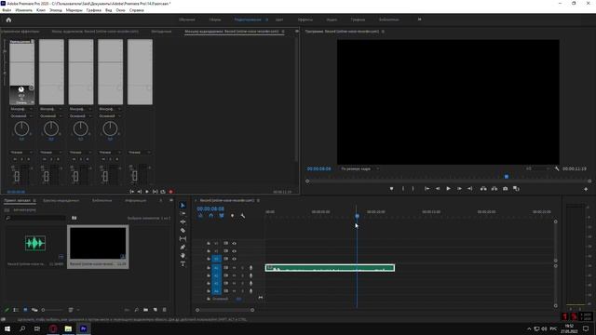
Task: Click the trash Clear icon in Project panel
Action: (165, 310)
